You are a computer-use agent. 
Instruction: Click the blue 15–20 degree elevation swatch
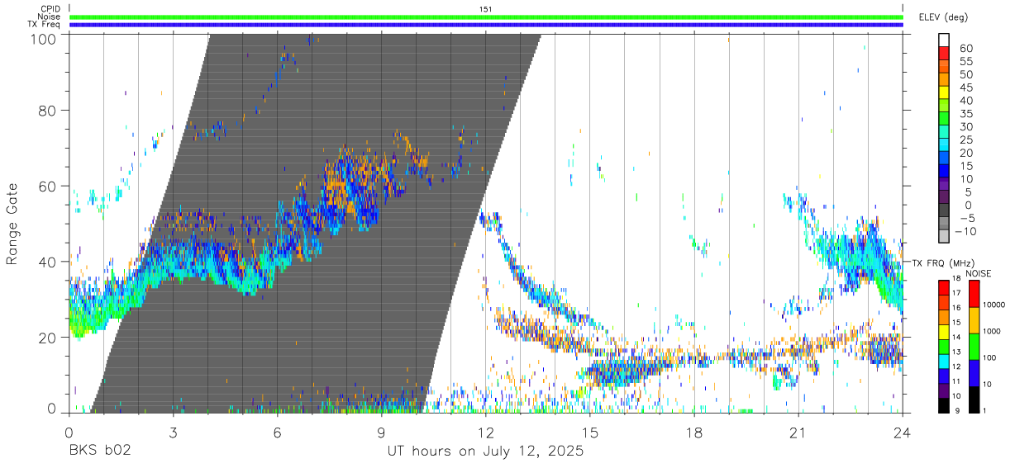[x=945, y=159]
